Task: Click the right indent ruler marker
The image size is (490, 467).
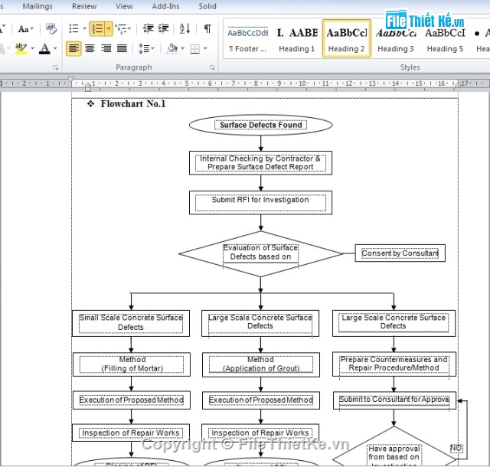Action: [458, 83]
